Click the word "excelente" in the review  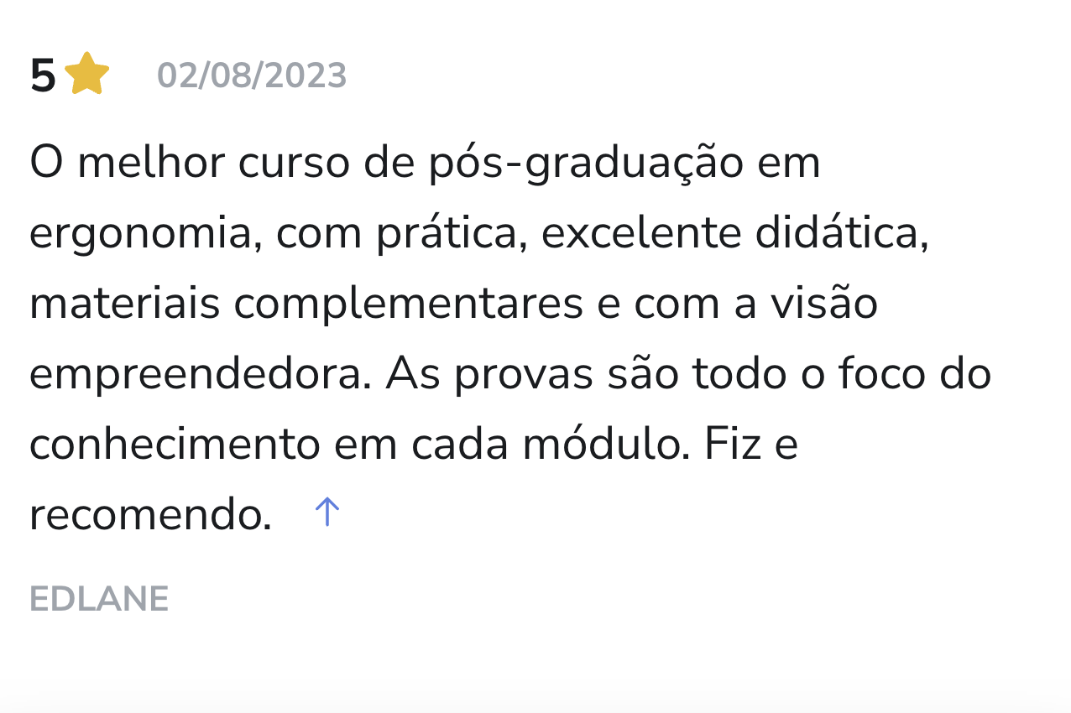click(641, 234)
